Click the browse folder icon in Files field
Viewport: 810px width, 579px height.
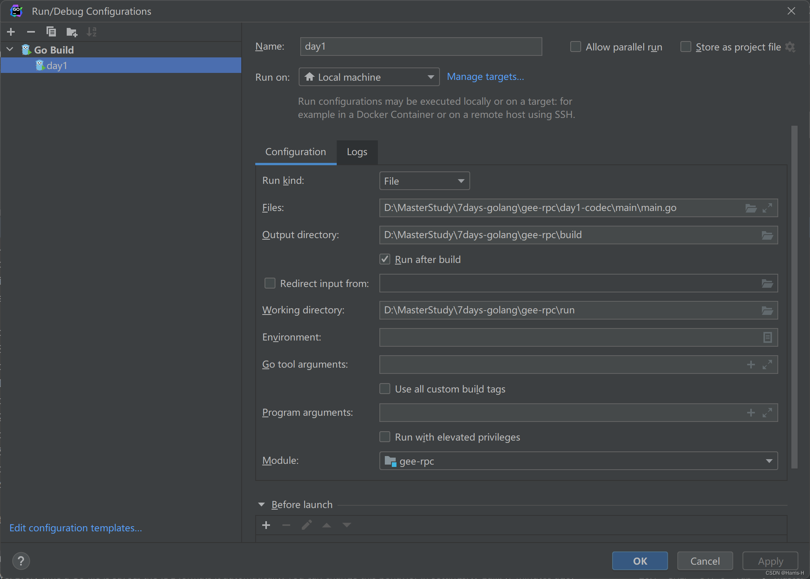pos(751,208)
